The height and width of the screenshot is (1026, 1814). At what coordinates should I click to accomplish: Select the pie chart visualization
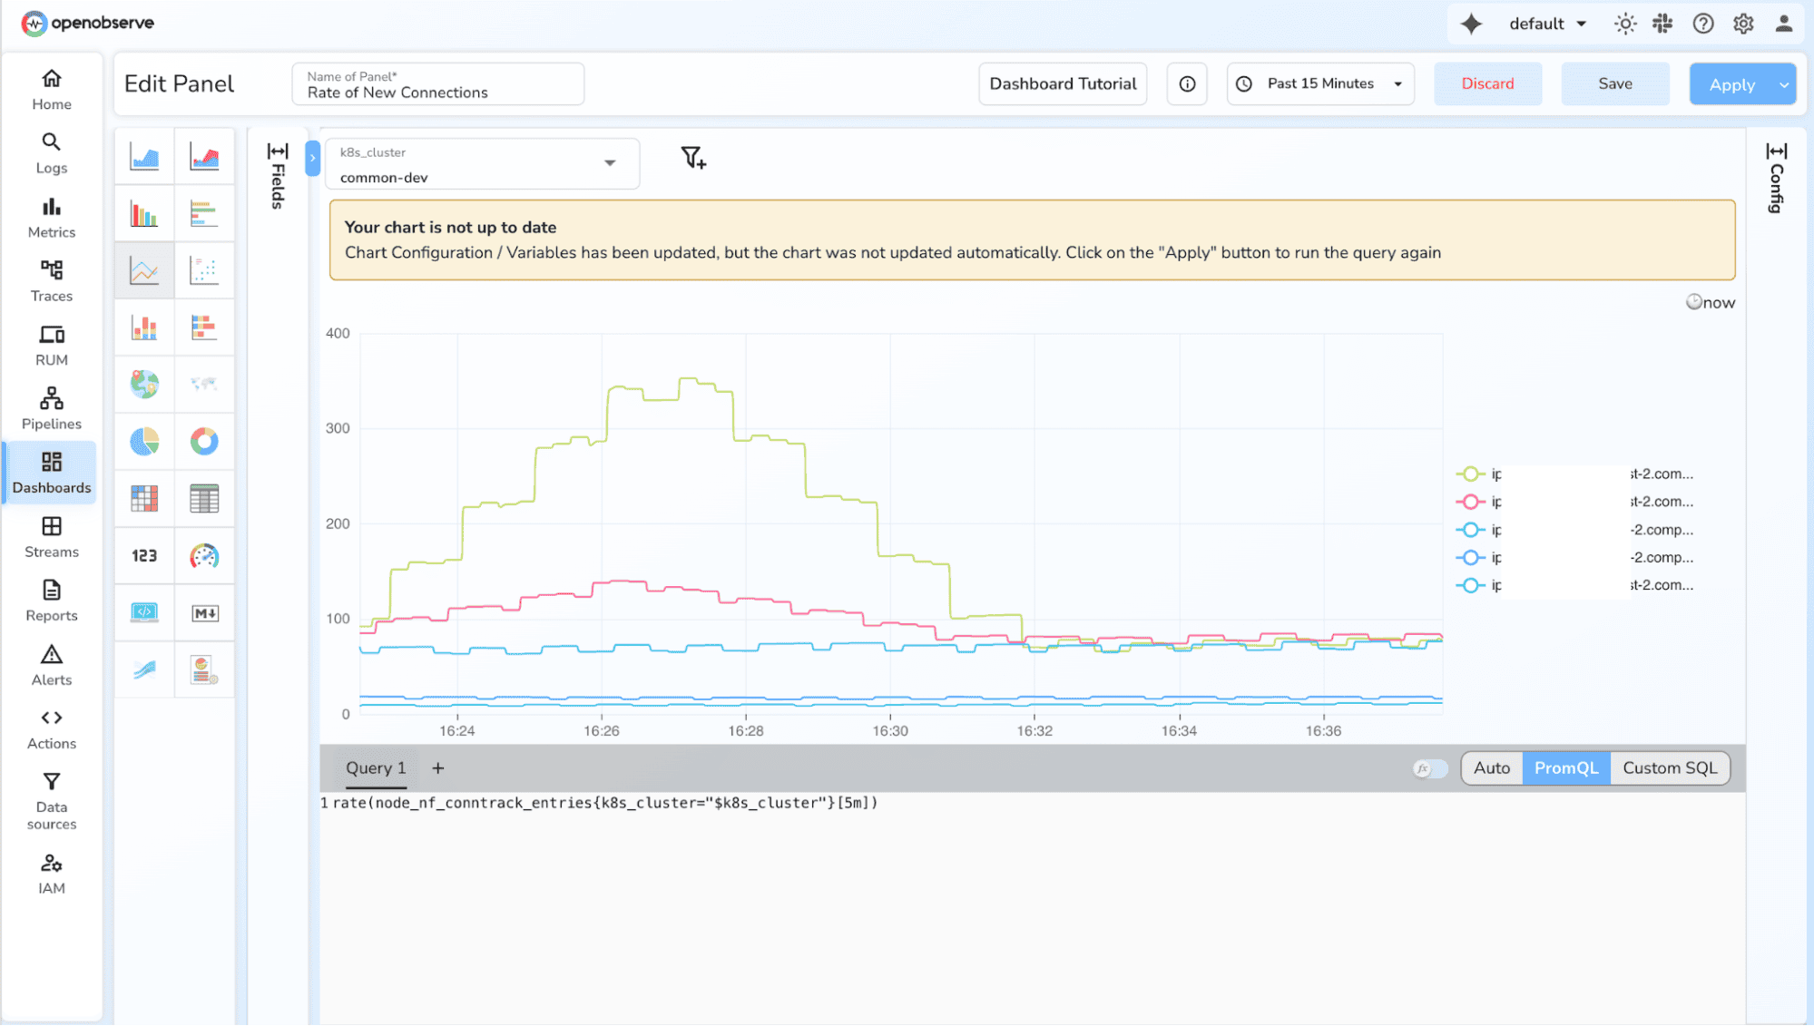(143, 442)
